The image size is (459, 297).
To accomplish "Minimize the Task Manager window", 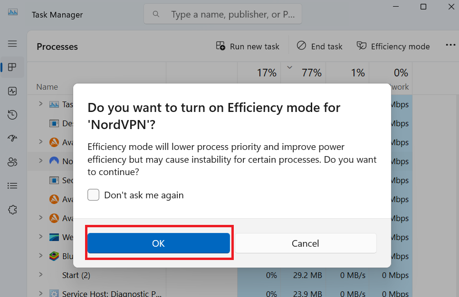I will tap(396, 7).
